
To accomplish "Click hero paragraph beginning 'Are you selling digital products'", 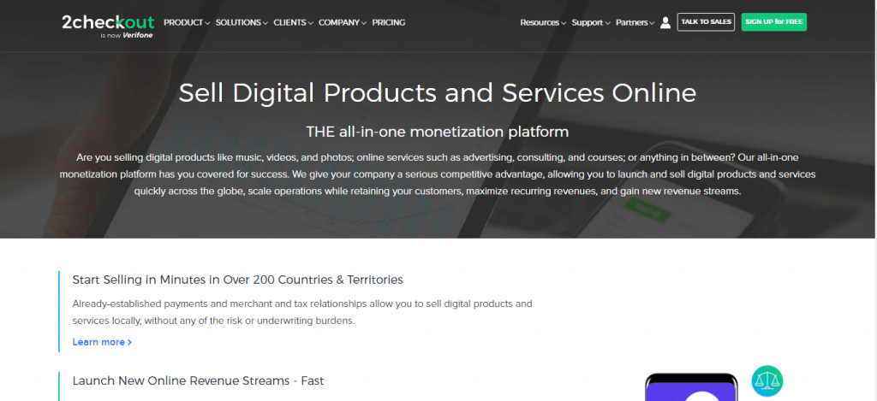I will 438,174.
